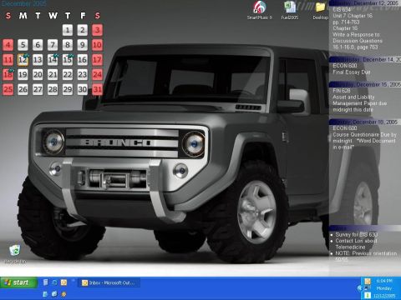Viewport: 401px width, 300px height.
Task: Click the Outlook icon in system tray
Action: click(368, 281)
